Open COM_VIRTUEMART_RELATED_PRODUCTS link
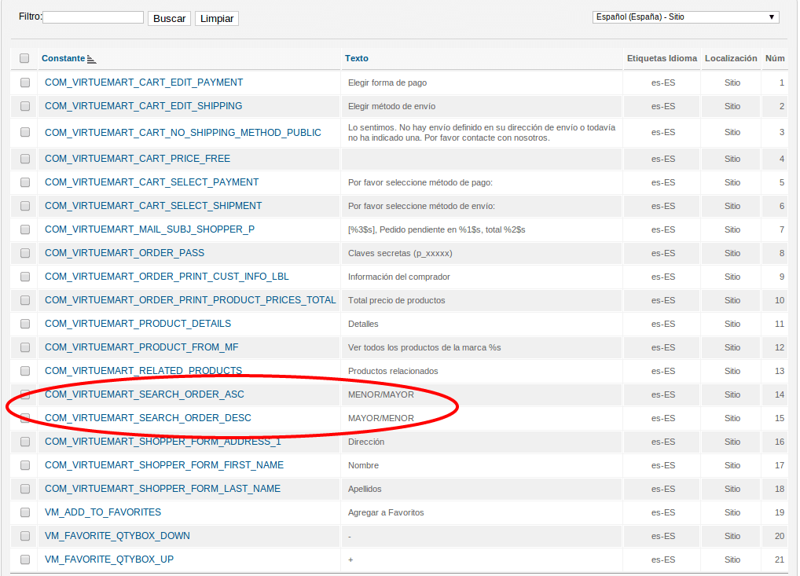The width and height of the screenshot is (800, 576). tap(143, 370)
